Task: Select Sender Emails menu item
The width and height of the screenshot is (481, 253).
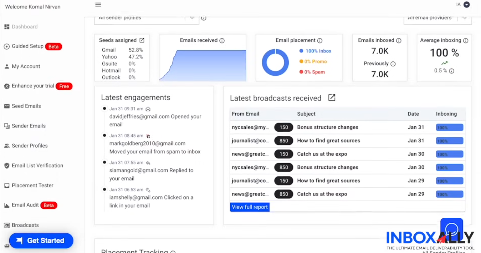Action: pyautogui.click(x=29, y=126)
